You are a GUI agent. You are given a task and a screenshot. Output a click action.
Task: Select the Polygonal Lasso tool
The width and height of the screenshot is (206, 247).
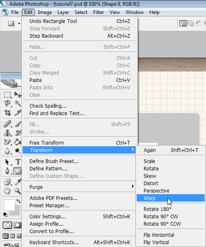[x=7, y=104]
